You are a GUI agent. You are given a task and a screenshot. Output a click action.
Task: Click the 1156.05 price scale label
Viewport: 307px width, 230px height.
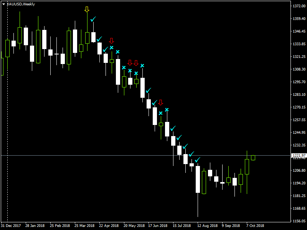[299, 221]
